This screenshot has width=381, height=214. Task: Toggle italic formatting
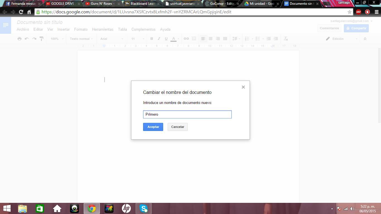click(159, 39)
